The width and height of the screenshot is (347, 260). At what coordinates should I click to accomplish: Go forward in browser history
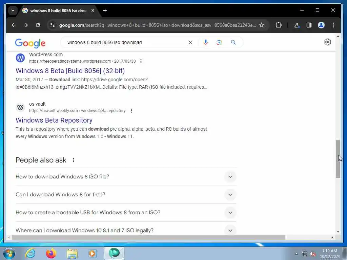coord(26,25)
